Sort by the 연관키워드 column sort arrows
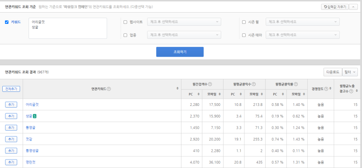The width and height of the screenshot is (362, 168). 177,89
